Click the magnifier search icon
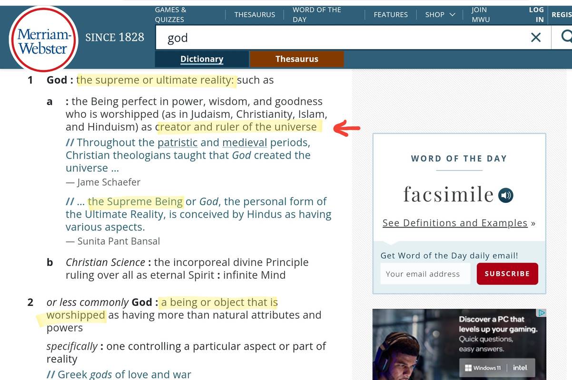This screenshot has width=572, height=380. (x=566, y=36)
